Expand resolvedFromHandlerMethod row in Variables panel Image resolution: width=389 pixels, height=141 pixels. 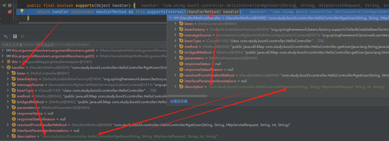click(x=8, y=125)
